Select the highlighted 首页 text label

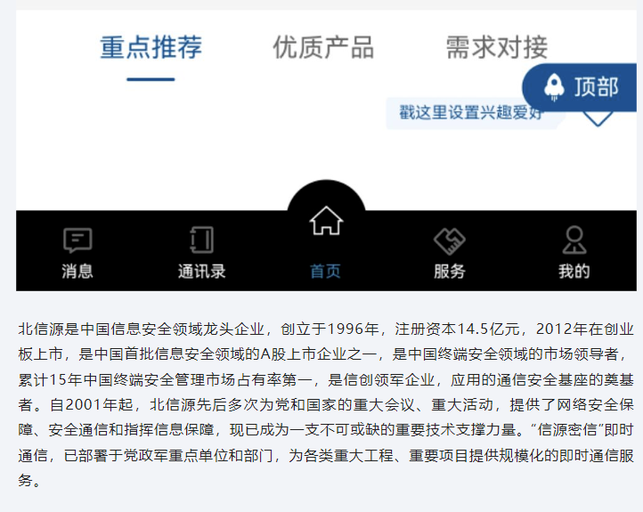tap(326, 272)
